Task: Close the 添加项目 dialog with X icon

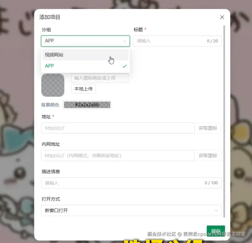Action: [222, 17]
